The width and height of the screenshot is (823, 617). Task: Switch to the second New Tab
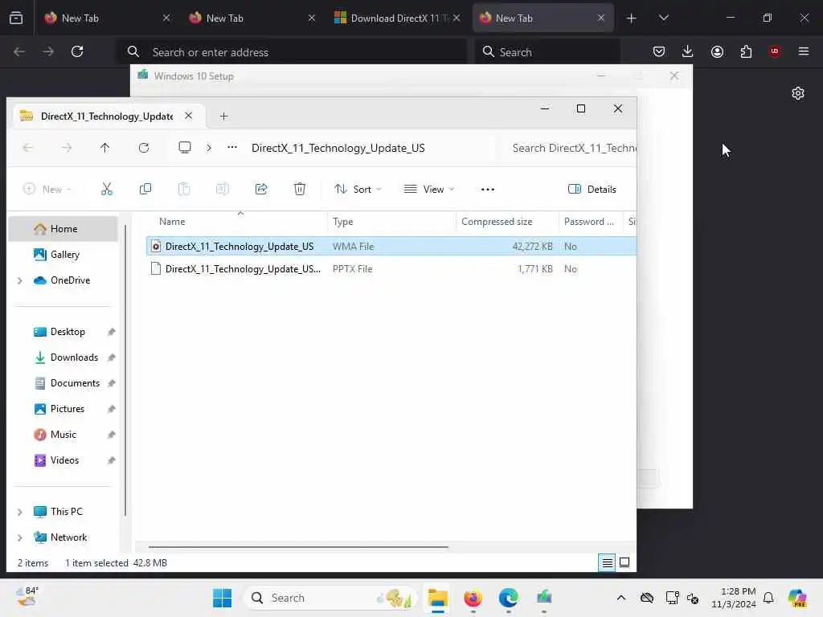[252, 18]
